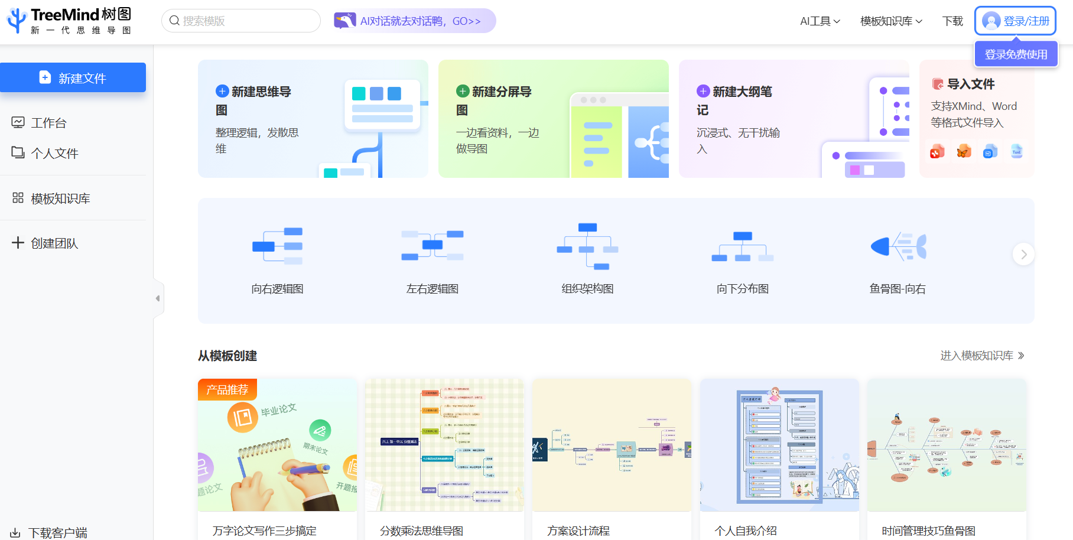Click the 搜索模版 search field
Viewport: 1073px width, 540px height.
coord(240,20)
